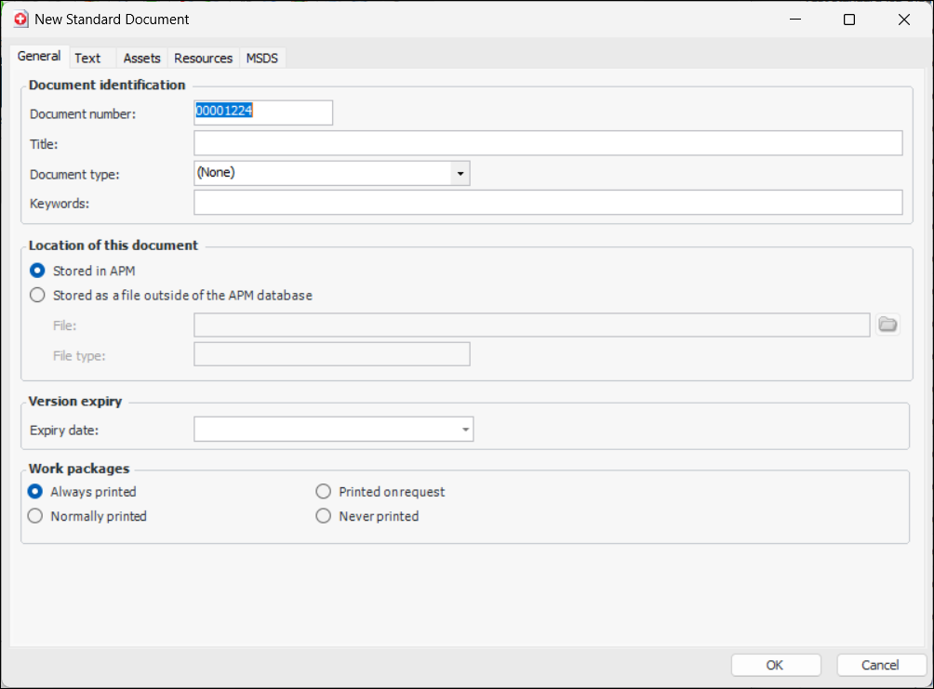The image size is (934, 689).
Task: Maximize the New Standard Document window
Action: point(848,20)
